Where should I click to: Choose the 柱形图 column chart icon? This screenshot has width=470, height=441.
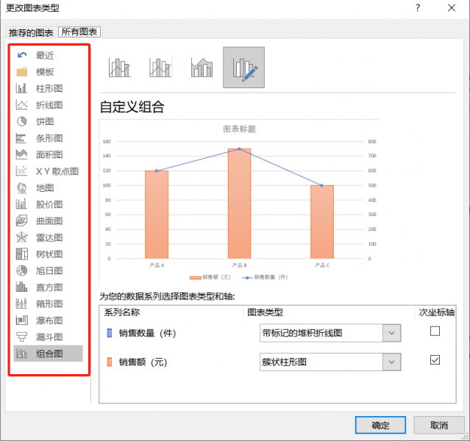[21, 88]
